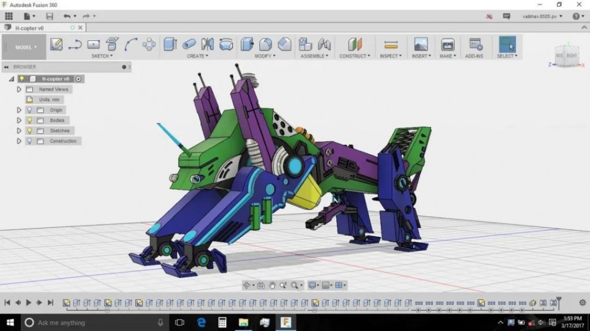Select the Create Form tool

point(226,44)
